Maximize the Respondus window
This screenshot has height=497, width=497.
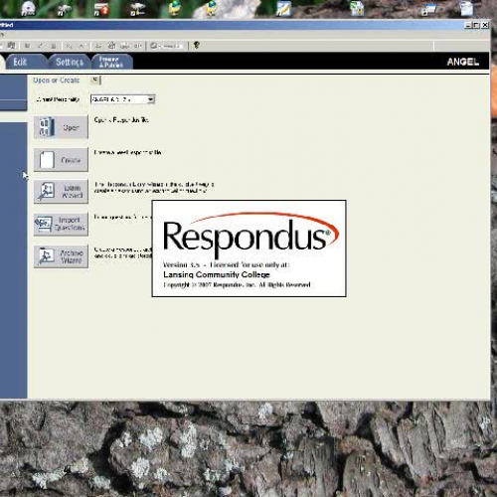(476, 25)
